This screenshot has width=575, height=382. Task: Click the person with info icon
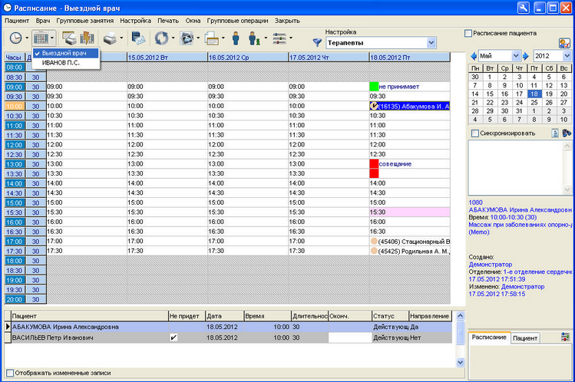(x=254, y=38)
